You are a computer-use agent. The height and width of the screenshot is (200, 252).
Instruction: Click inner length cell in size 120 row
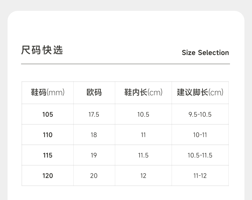click(x=143, y=176)
